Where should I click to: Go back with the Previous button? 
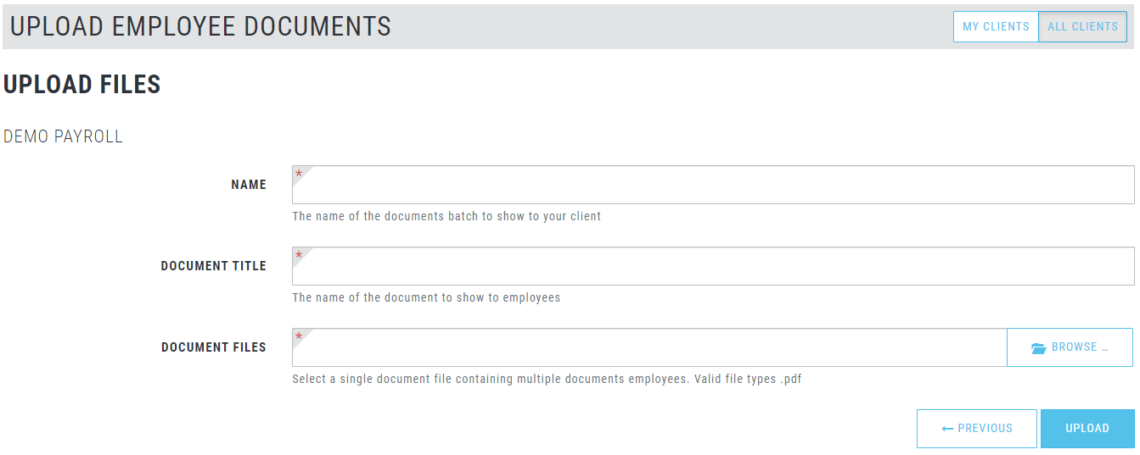(977, 429)
